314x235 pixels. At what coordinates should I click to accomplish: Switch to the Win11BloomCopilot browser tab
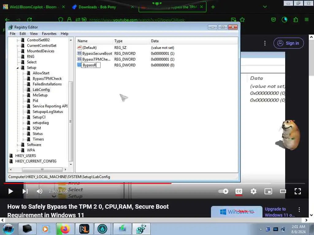point(33,7)
